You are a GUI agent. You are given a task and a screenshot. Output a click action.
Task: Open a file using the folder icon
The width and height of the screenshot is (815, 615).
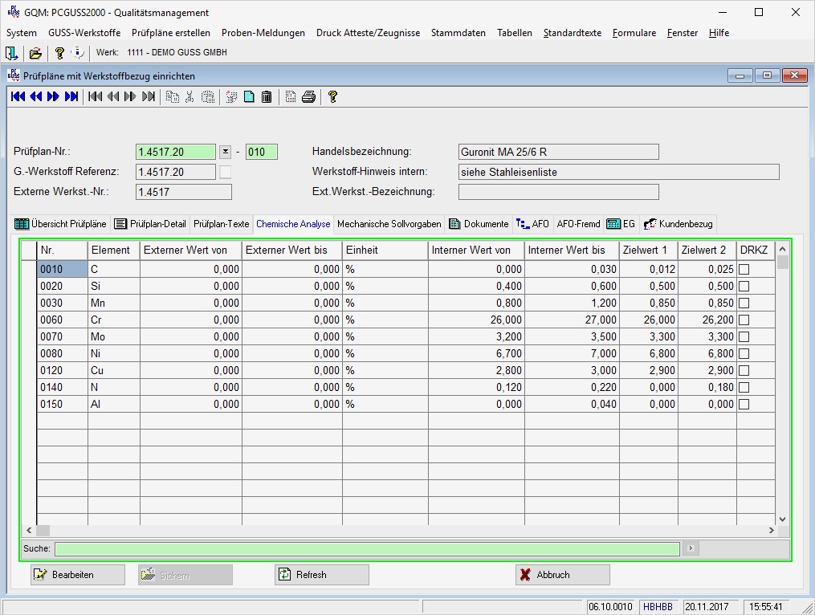pyautogui.click(x=35, y=53)
